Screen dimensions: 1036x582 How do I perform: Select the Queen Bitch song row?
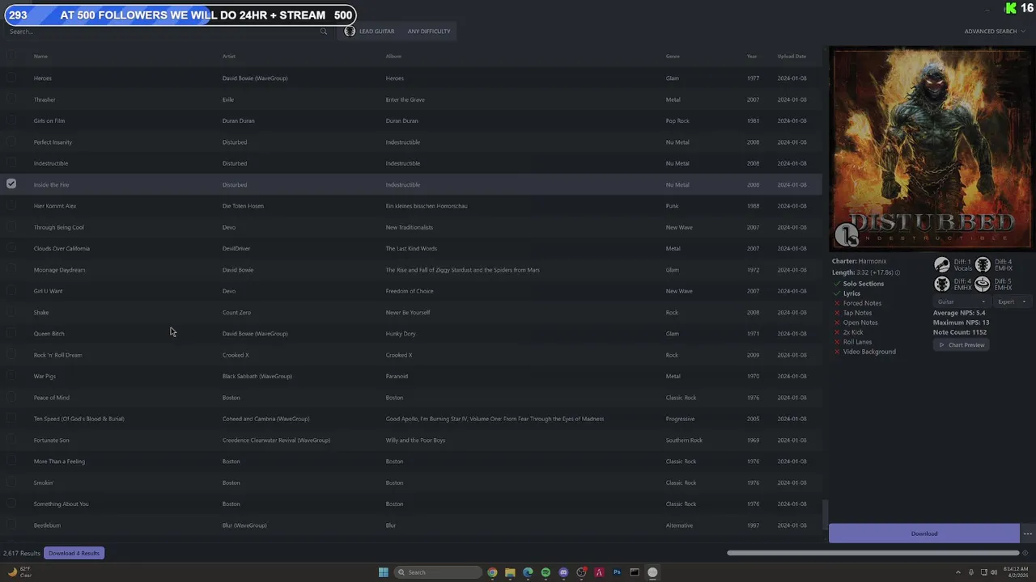pos(411,334)
